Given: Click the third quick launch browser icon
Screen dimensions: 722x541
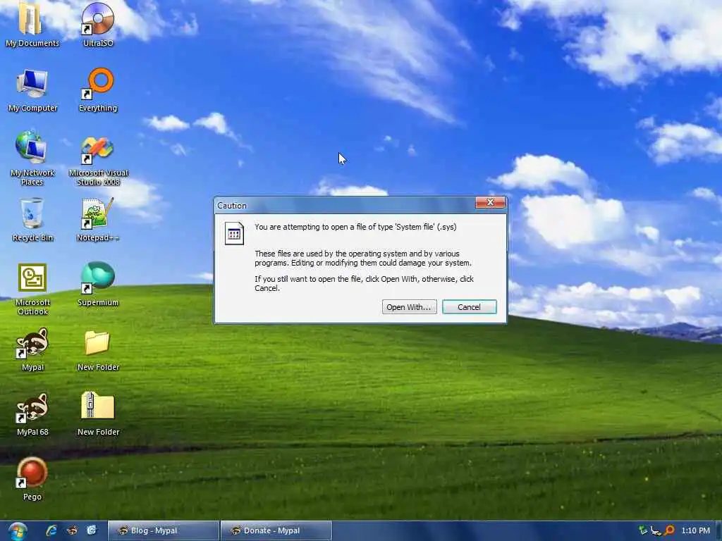Looking at the screenshot, I should point(92,530).
